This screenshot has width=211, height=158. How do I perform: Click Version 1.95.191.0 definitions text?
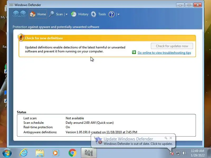click(x=101, y=132)
